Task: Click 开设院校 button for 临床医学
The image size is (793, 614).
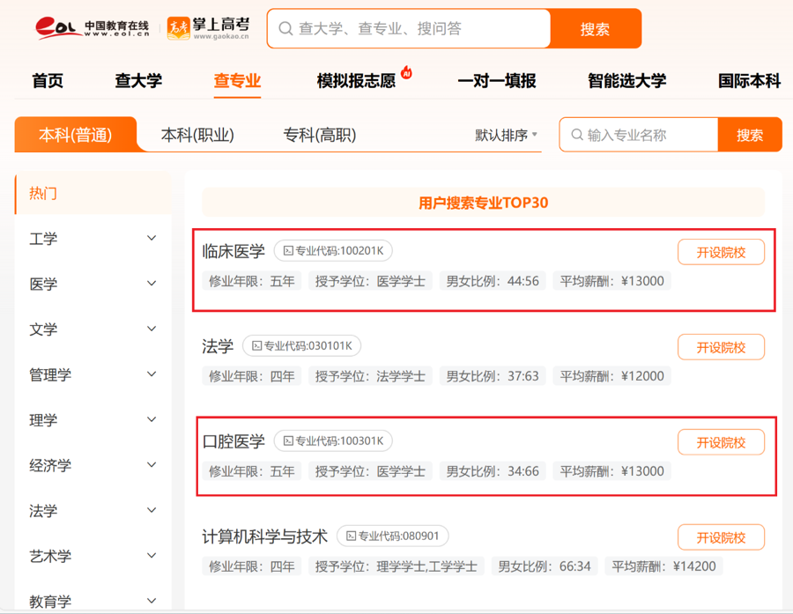Action: pos(721,252)
